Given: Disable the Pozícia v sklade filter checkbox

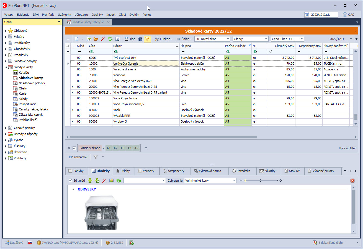Looking at the screenshot, I should [74, 148].
